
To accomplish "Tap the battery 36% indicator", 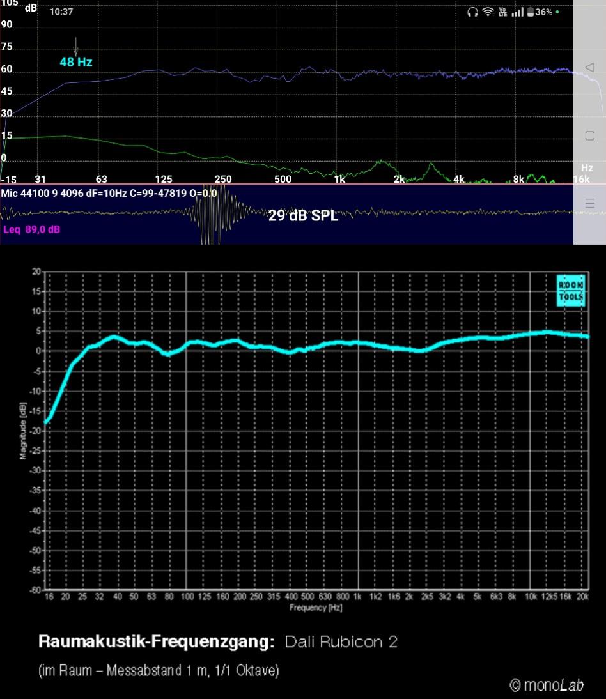I will point(540,12).
